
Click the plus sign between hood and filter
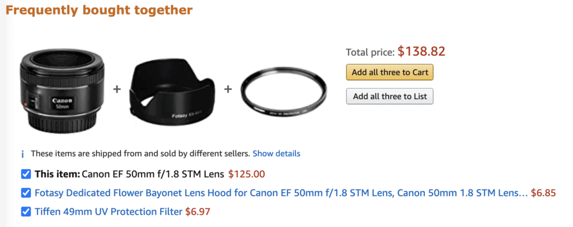[228, 89]
